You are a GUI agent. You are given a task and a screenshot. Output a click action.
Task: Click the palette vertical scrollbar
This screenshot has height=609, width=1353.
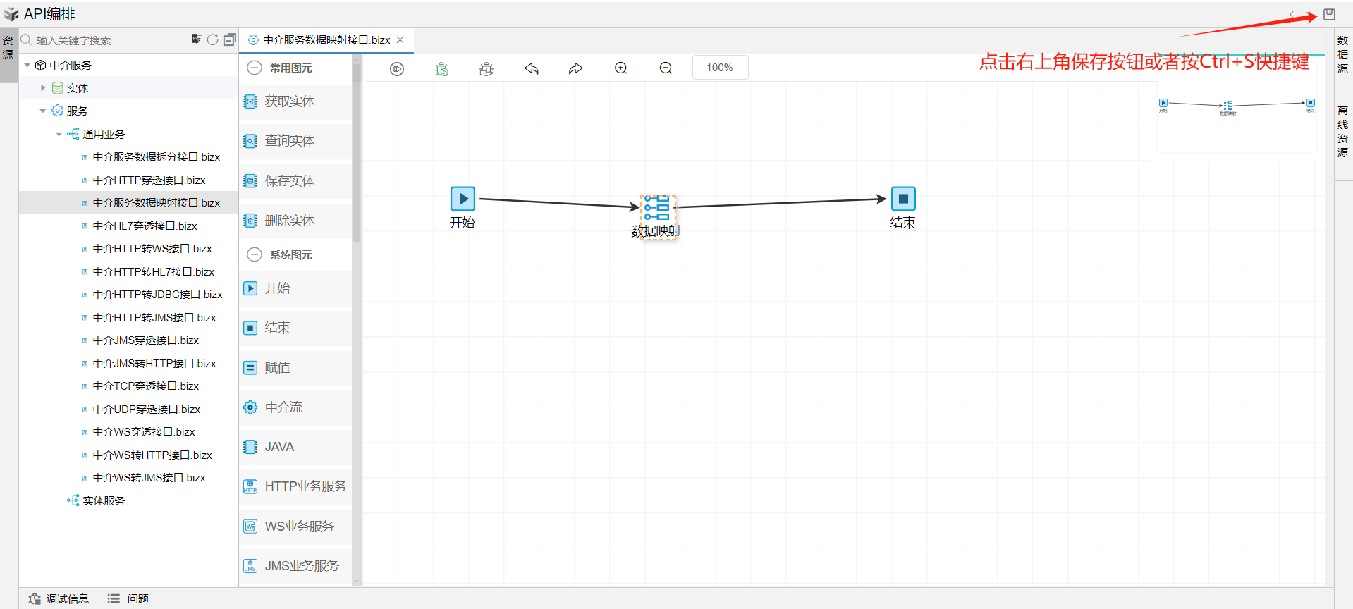[357, 152]
